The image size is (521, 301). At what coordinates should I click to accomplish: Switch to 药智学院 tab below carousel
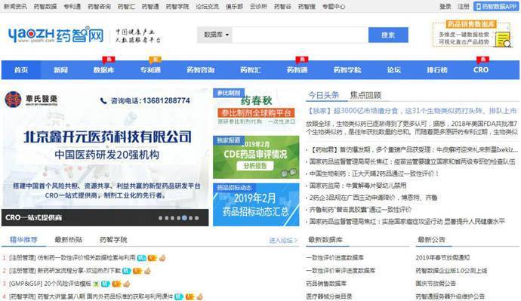[x=113, y=240]
